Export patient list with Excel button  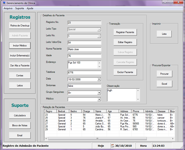pyautogui.click(x=164, y=84)
